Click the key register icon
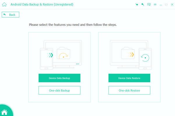The height and width of the screenshot is (116, 175). [143, 4]
